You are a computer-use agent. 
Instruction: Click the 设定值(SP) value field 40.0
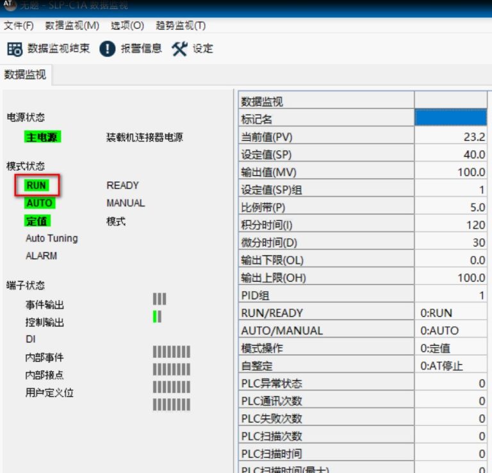click(451, 154)
